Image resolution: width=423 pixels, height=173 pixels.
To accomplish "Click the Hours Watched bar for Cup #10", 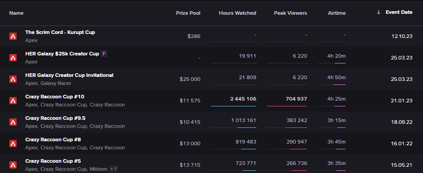I will 233,106.
